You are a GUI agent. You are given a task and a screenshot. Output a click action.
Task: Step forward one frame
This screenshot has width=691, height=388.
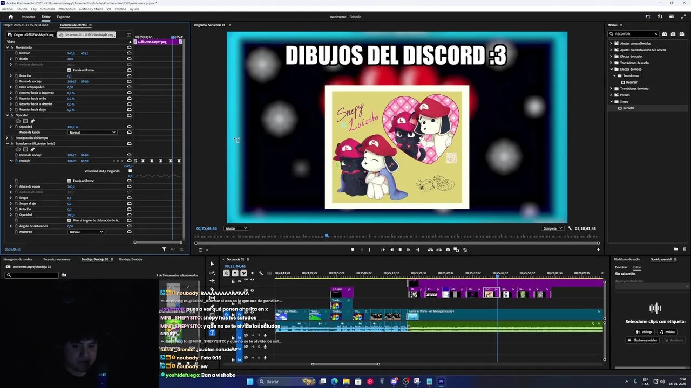tap(408, 250)
